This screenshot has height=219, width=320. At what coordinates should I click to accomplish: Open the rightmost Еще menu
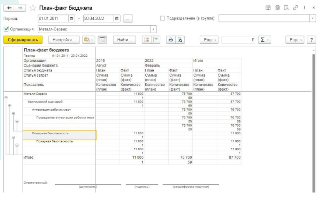pyautogui.click(x=295, y=40)
